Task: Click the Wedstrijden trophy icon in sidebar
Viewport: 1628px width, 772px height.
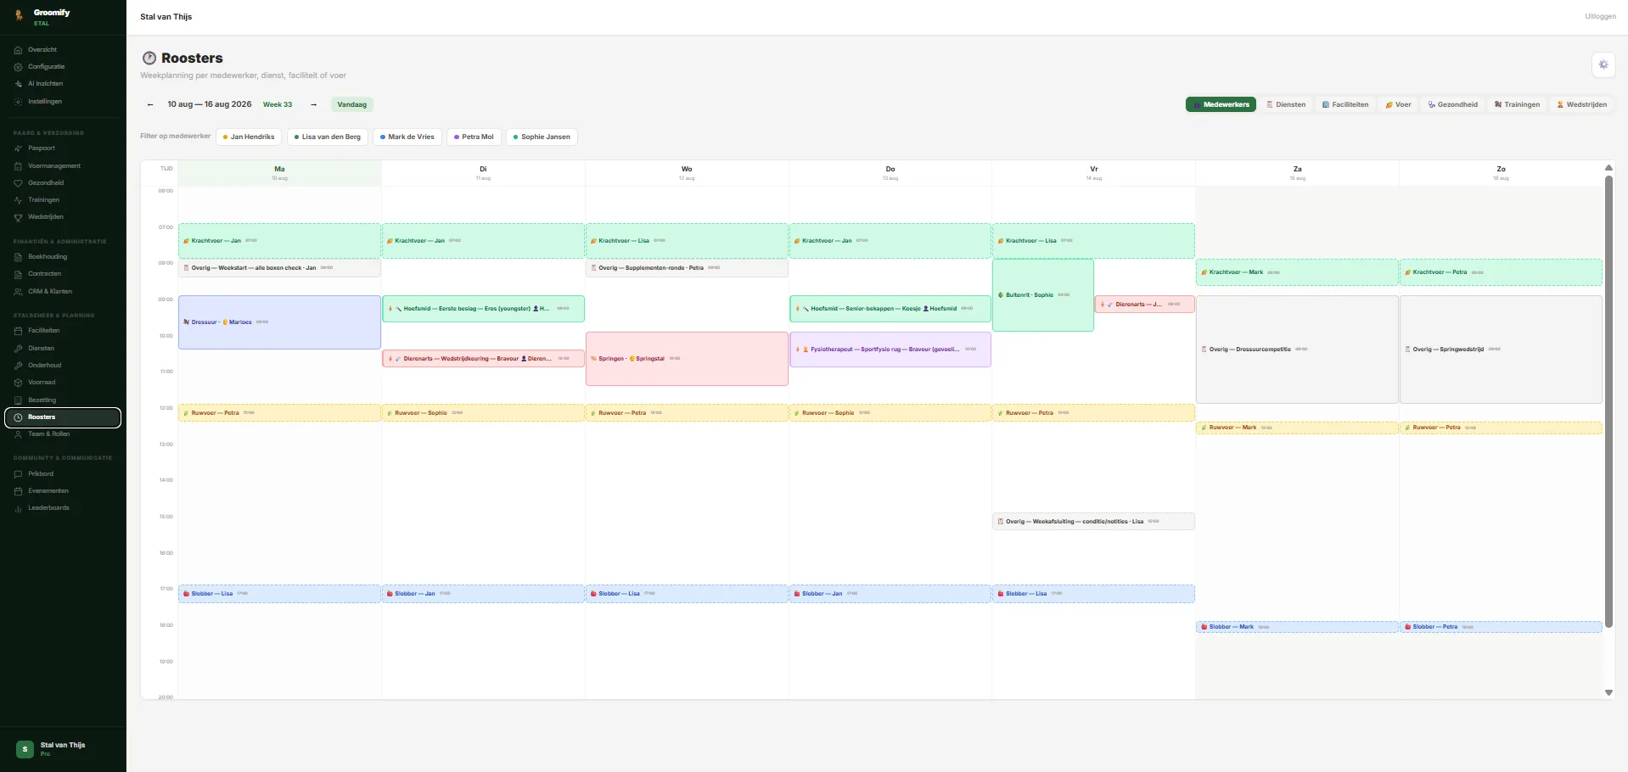Action: (x=18, y=217)
